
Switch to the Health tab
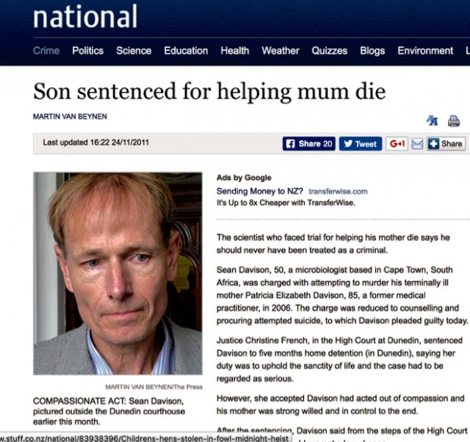click(x=235, y=51)
